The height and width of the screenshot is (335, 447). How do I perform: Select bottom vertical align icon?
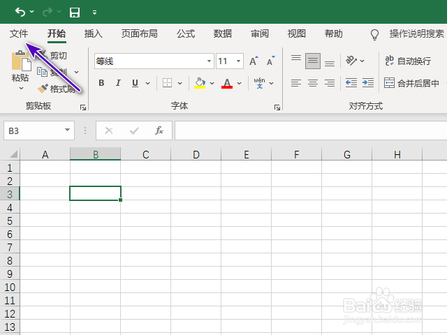tap(330, 63)
